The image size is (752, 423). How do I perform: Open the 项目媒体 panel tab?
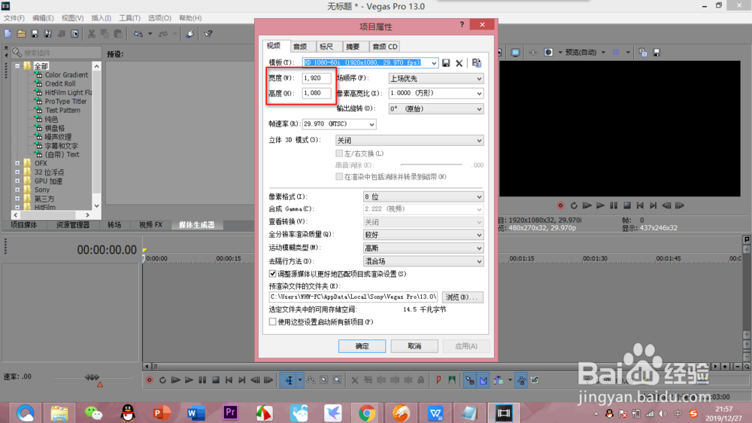pyautogui.click(x=24, y=225)
